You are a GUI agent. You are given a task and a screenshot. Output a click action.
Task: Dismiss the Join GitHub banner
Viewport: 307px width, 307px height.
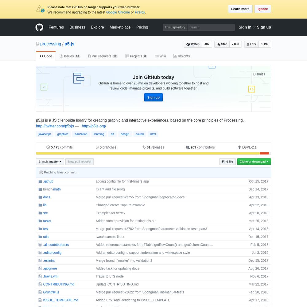click(259, 74)
